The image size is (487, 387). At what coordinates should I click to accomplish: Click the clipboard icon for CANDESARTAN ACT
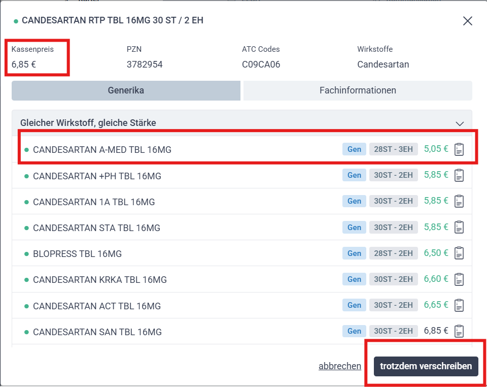tap(459, 305)
